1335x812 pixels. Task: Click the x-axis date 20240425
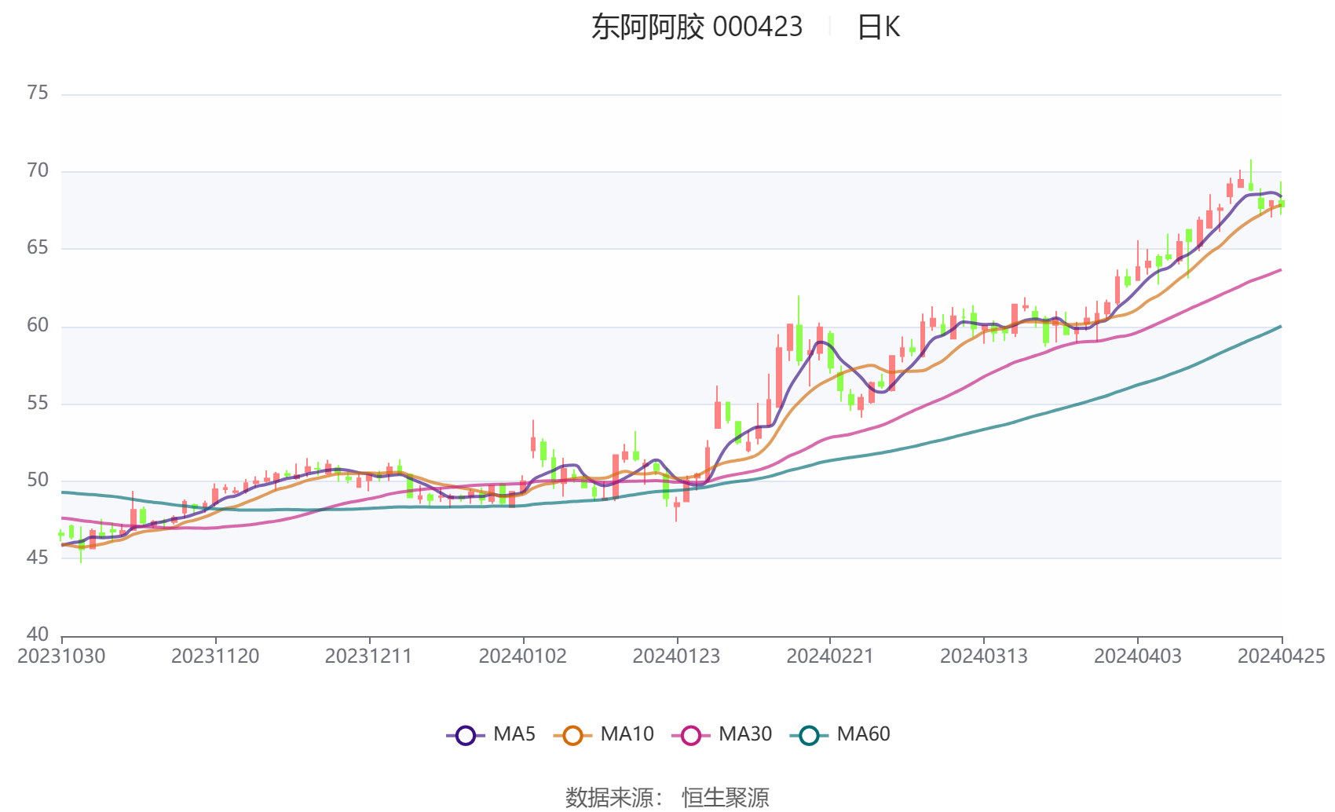pyautogui.click(x=1282, y=657)
